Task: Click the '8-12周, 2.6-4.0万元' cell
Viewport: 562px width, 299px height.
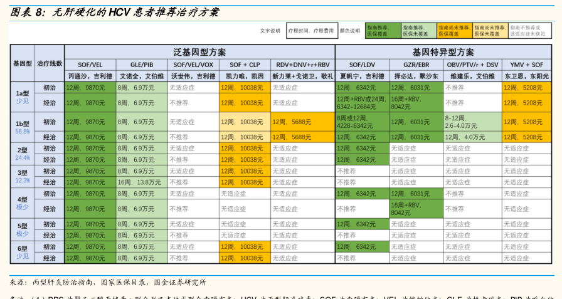Action: (472, 122)
